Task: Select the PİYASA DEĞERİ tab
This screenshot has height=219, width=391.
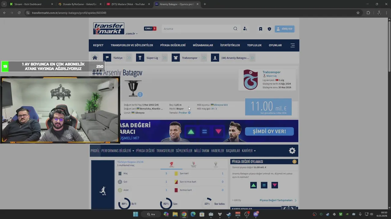Action: pyautogui.click(x=145, y=151)
